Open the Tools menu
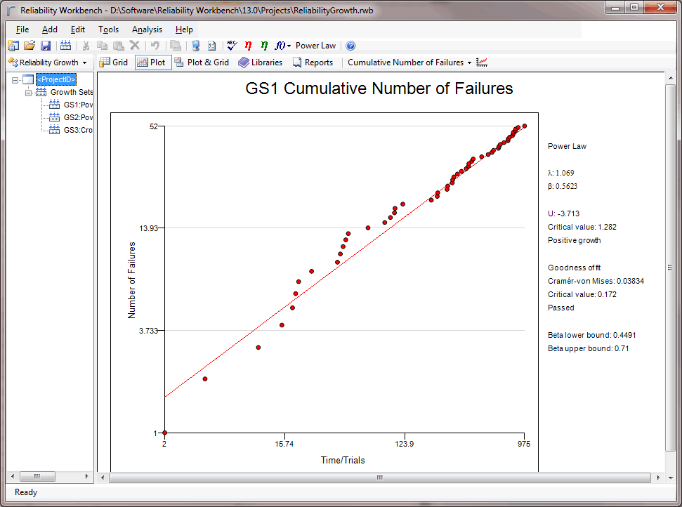The image size is (682, 507). click(x=108, y=29)
